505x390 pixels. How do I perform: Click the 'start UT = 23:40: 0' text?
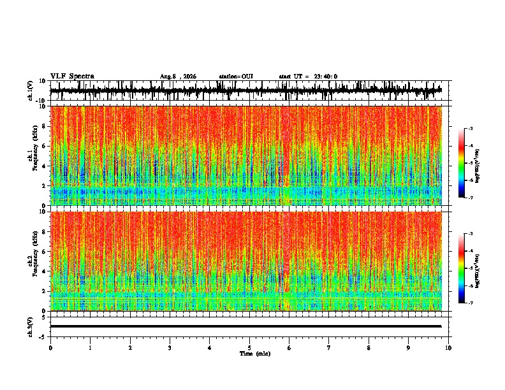(x=308, y=76)
